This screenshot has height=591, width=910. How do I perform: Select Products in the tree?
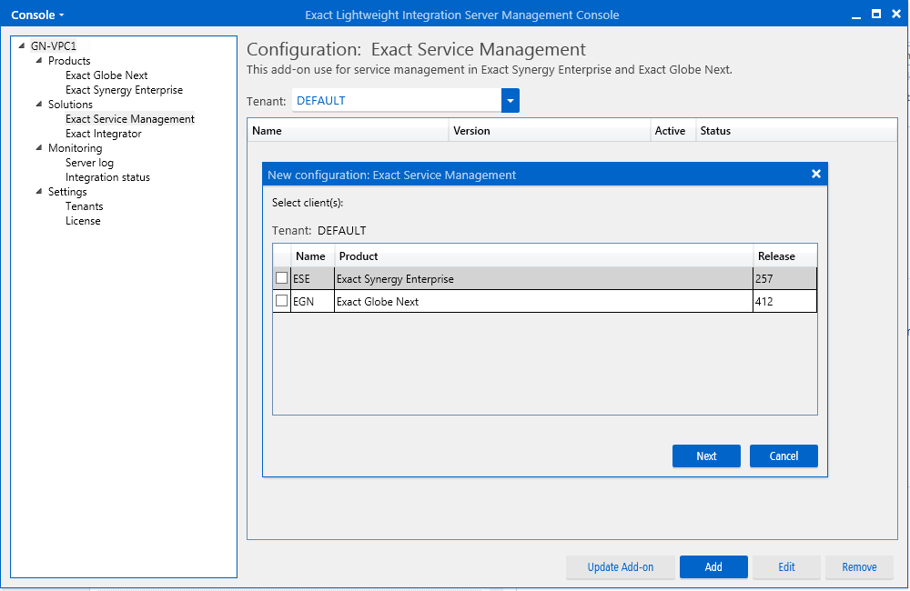tap(69, 60)
